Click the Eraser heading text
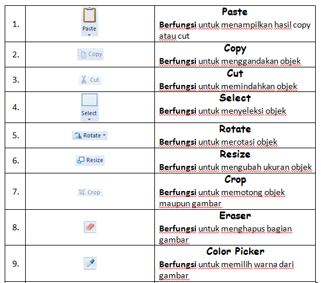This screenshot has height=283, width=321. (235, 216)
